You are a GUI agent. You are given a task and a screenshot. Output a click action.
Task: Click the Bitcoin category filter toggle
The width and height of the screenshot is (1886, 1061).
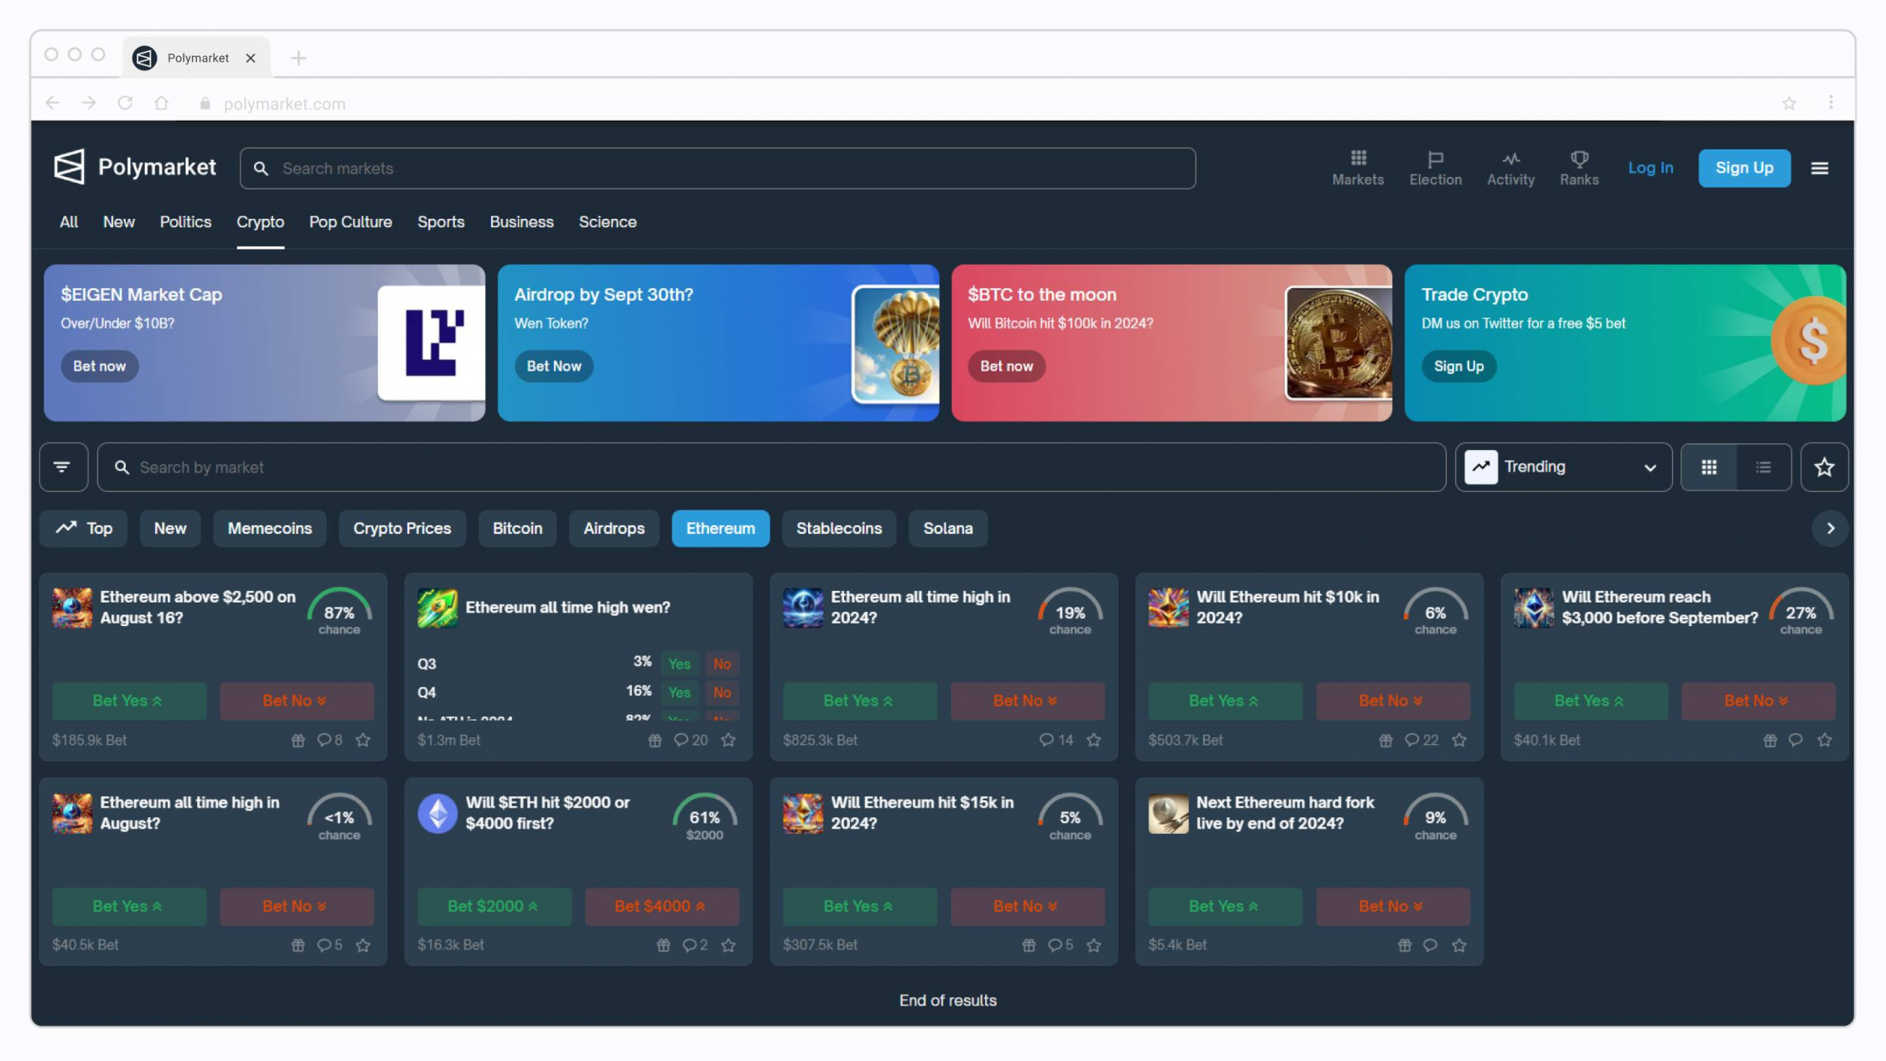coord(517,527)
